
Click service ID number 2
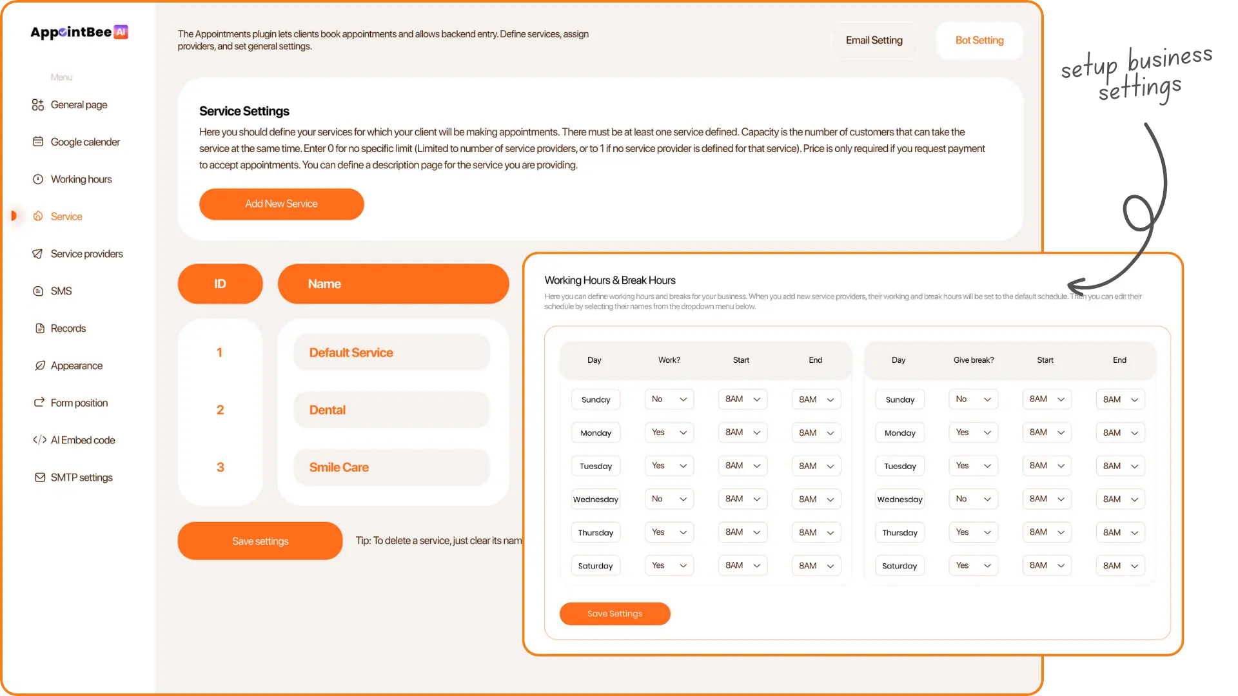[x=220, y=410]
